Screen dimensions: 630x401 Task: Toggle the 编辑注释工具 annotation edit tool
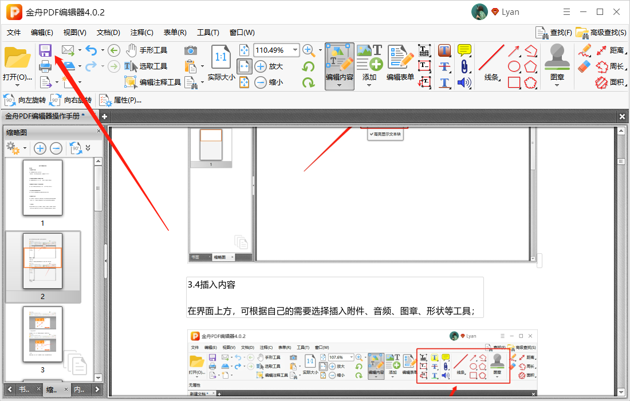pyautogui.click(x=153, y=82)
